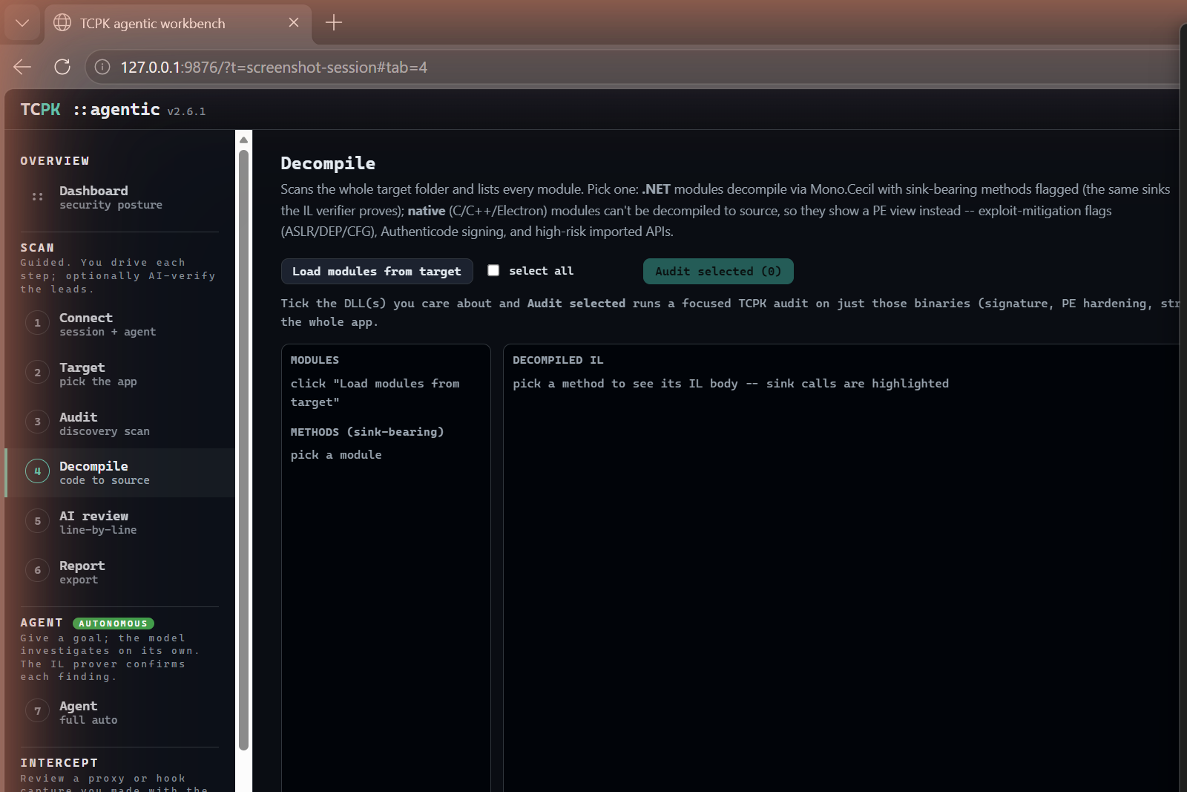Reload the page with refresh icon
Screen dimensions: 1187x792
(x=62, y=67)
